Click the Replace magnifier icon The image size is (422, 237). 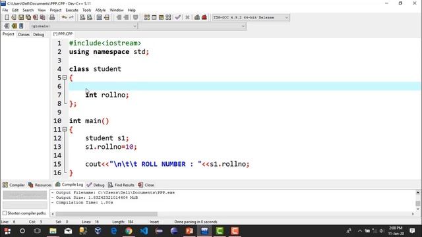[x=90, y=18]
